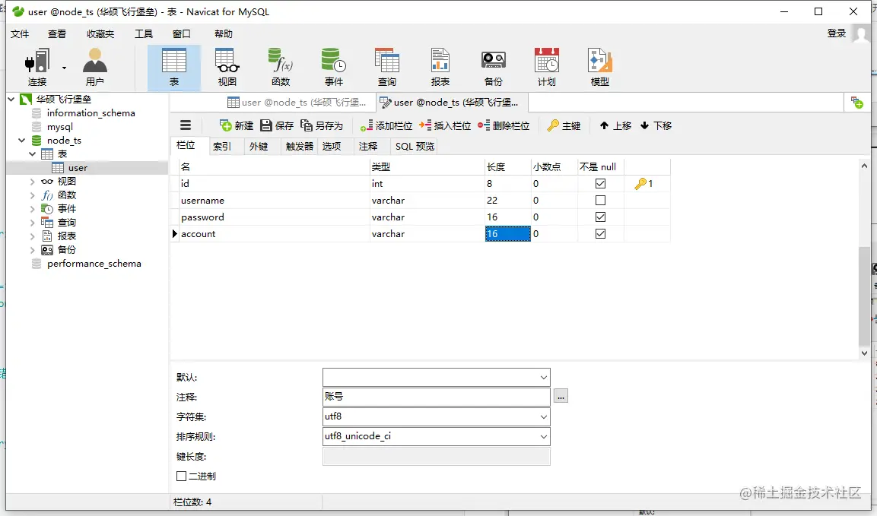Collapse the node_ts database node
The width and height of the screenshot is (877, 516).
[x=22, y=141]
